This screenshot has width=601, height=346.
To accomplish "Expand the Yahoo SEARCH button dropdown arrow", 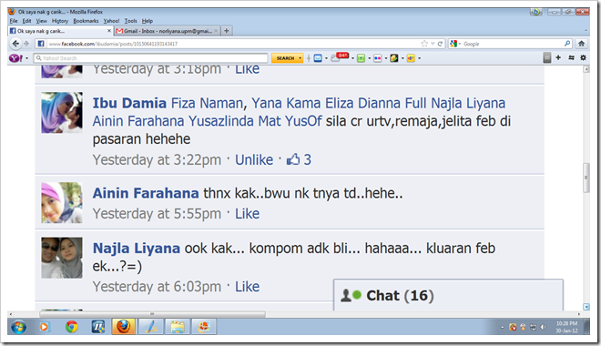I will [x=300, y=58].
